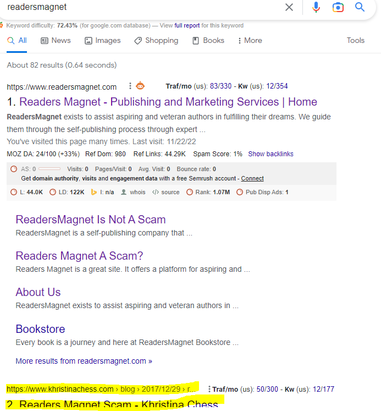
Task: Switch to the News tab
Action: [56, 41]
